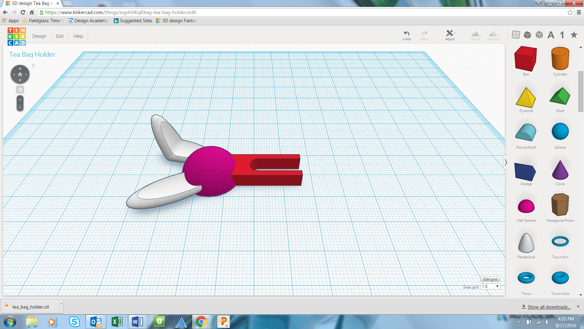Image resolution: width=584 pixels, height=329 pixels.
Task: Pick the Torus thin shape
Action: [560, 242]
